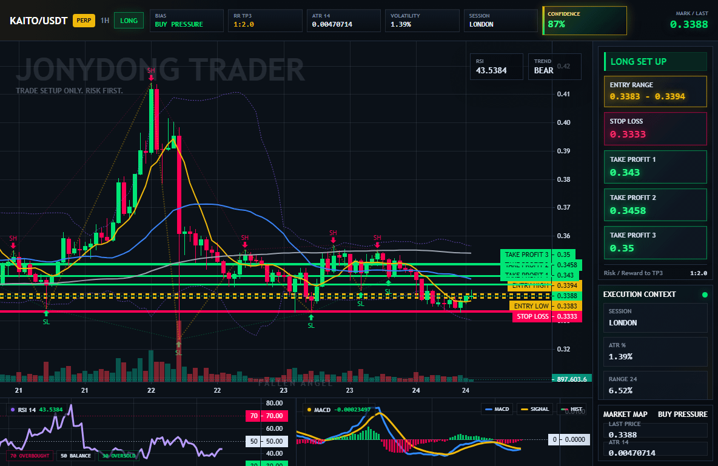
Task: Click the yellow dot beside MACD label
Action: pos(309,410)
